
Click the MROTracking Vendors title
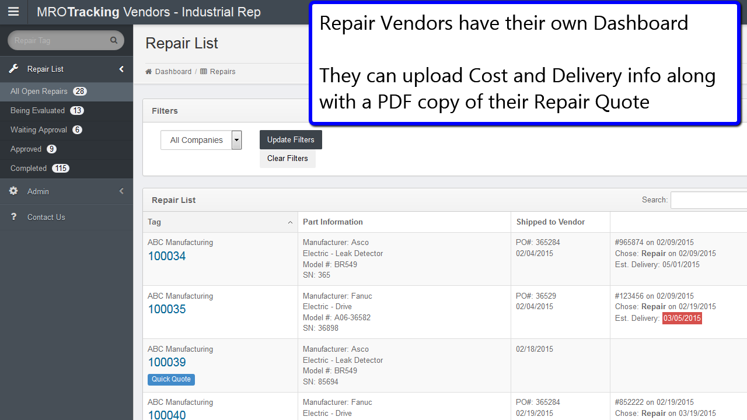[149, 12]
